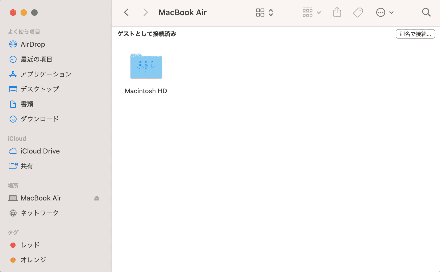Go back with the left arrow button
This screenshot has width=440, height=272.
126,12
